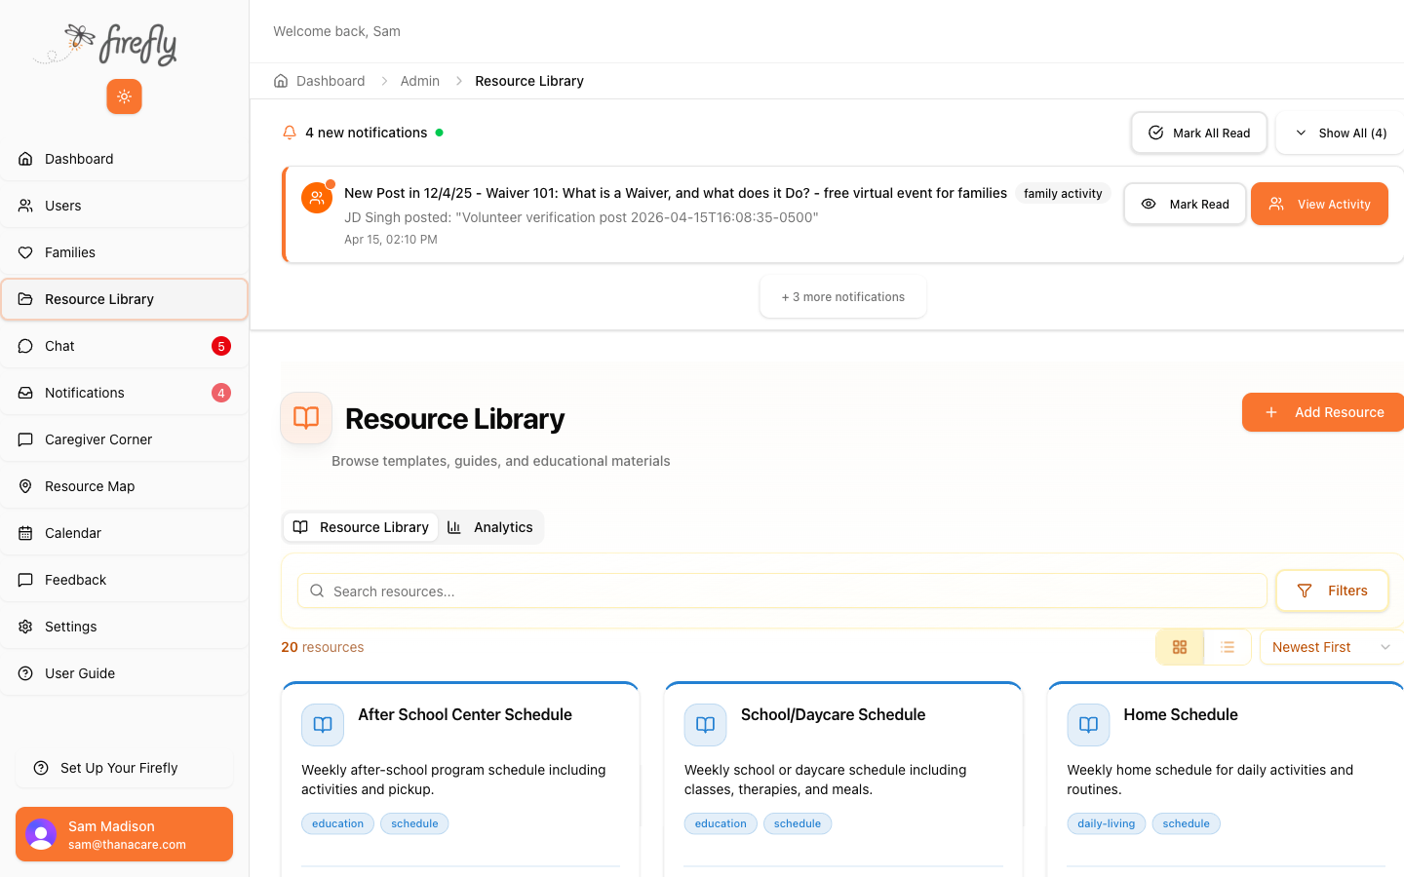Open Caregiver Corner
Screen dimensions: 1404x877
point(124,439)
